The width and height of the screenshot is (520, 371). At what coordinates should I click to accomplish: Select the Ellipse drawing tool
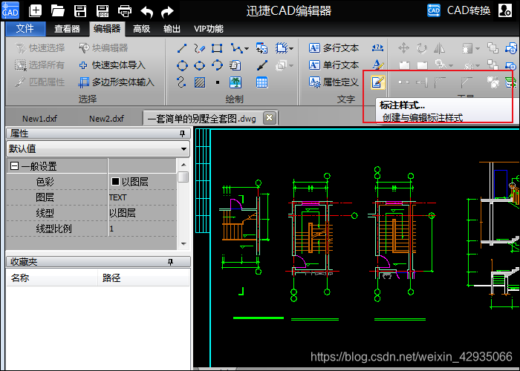(x=199, y=65)
